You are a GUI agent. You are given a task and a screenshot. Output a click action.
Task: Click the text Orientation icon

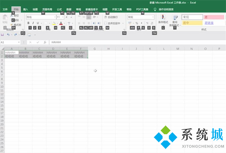(95, 17)
